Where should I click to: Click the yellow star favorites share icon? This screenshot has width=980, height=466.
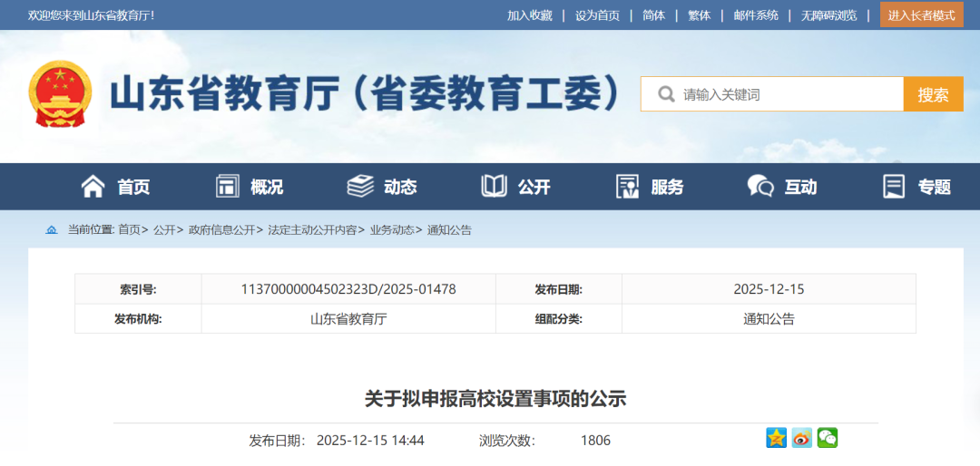776,438
